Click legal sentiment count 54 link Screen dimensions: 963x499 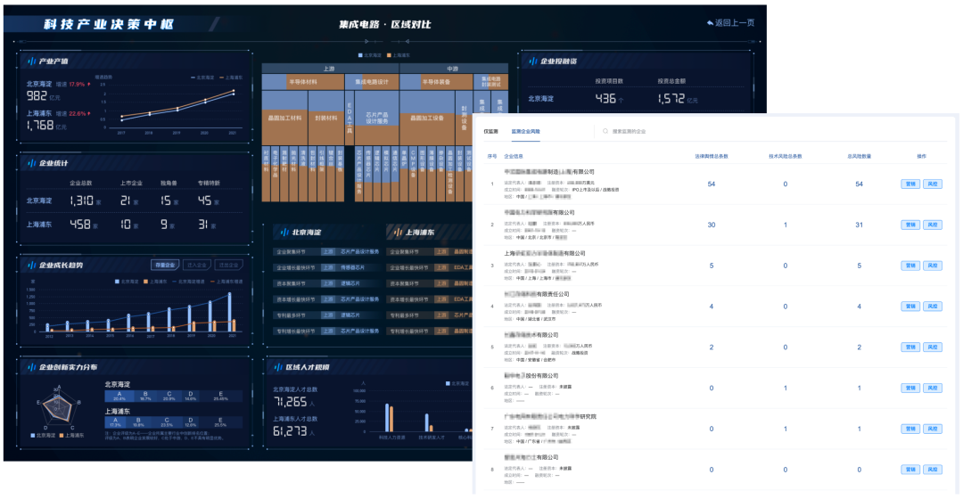[x=711, y=184]
